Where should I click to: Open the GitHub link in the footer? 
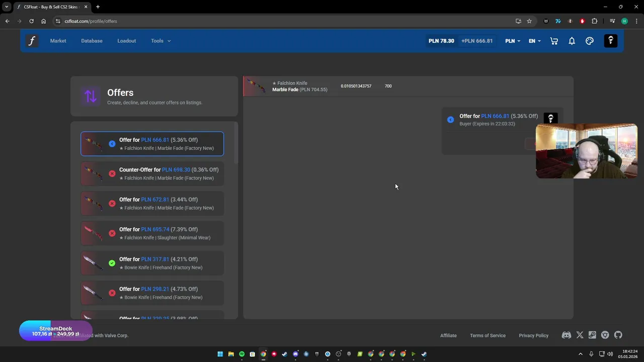618,335
